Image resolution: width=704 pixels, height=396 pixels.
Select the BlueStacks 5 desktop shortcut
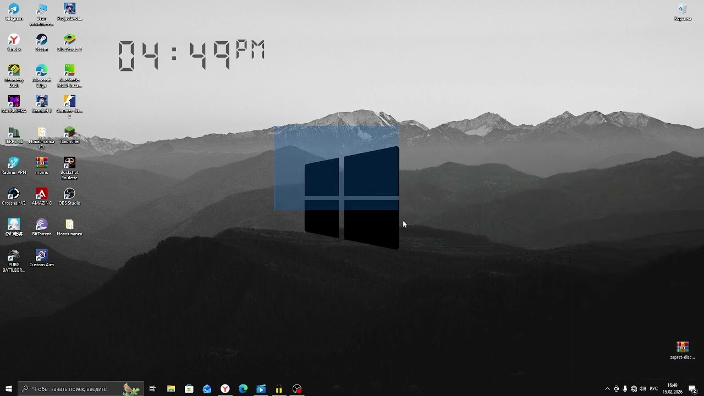click(x=69, y=43)
